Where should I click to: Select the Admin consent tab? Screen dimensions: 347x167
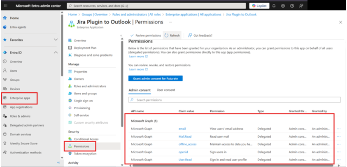(140, 90)
